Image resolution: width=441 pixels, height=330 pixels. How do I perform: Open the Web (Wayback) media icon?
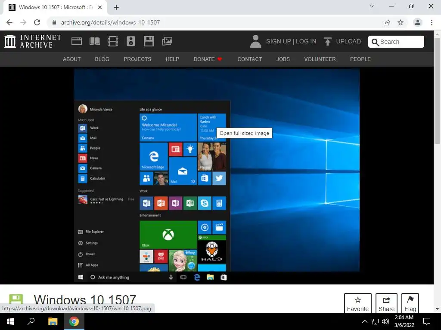tap(77, 41)
